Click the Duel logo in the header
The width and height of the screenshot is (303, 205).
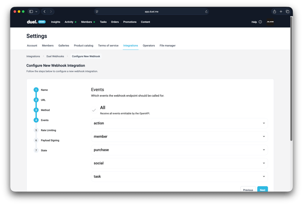[x=32, y=22]
